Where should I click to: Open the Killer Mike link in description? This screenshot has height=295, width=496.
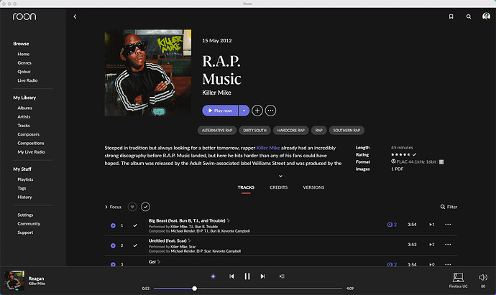(268, 148)
